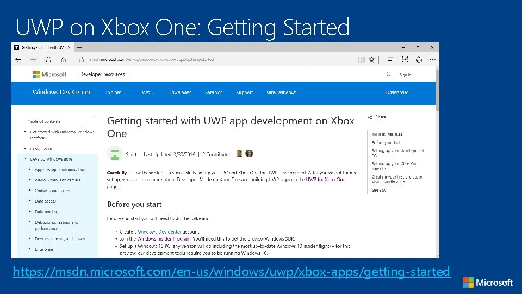
Task: Open Debugging, testing, and performance topic
Action: pos(57,225)
